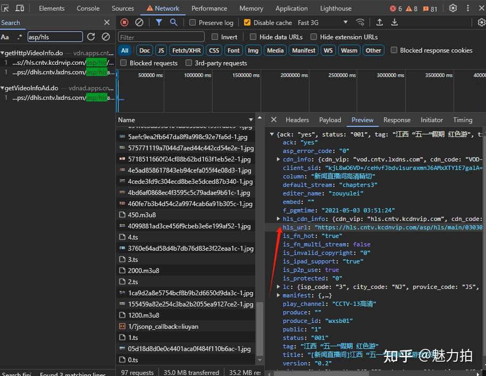Open the Fast 3G throttling dropdown

pyautogui.click(x=323, y=23)
